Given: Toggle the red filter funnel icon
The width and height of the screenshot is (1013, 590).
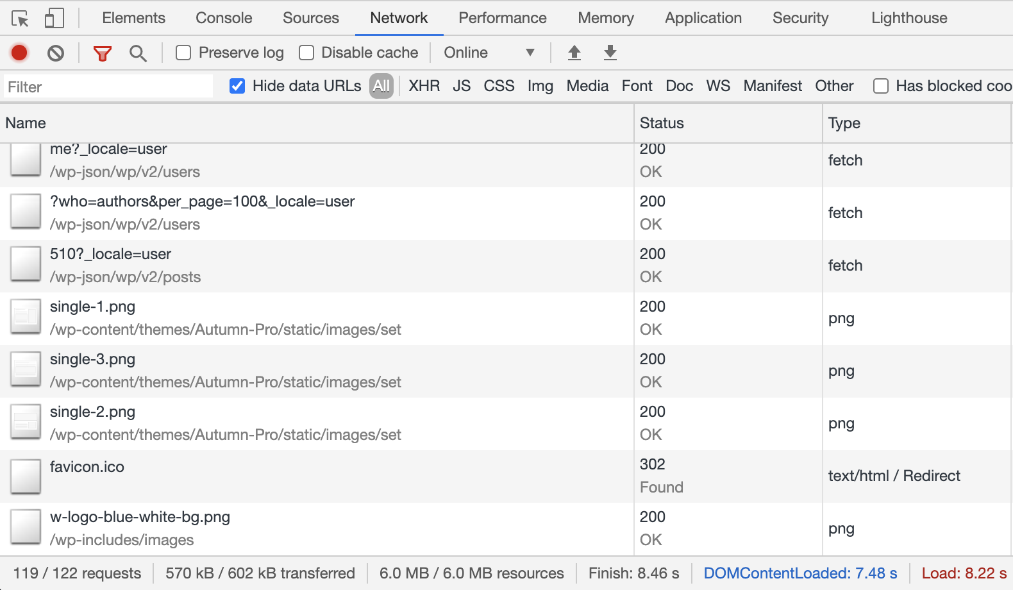Looking at the screenshot, I should (103, 53).
